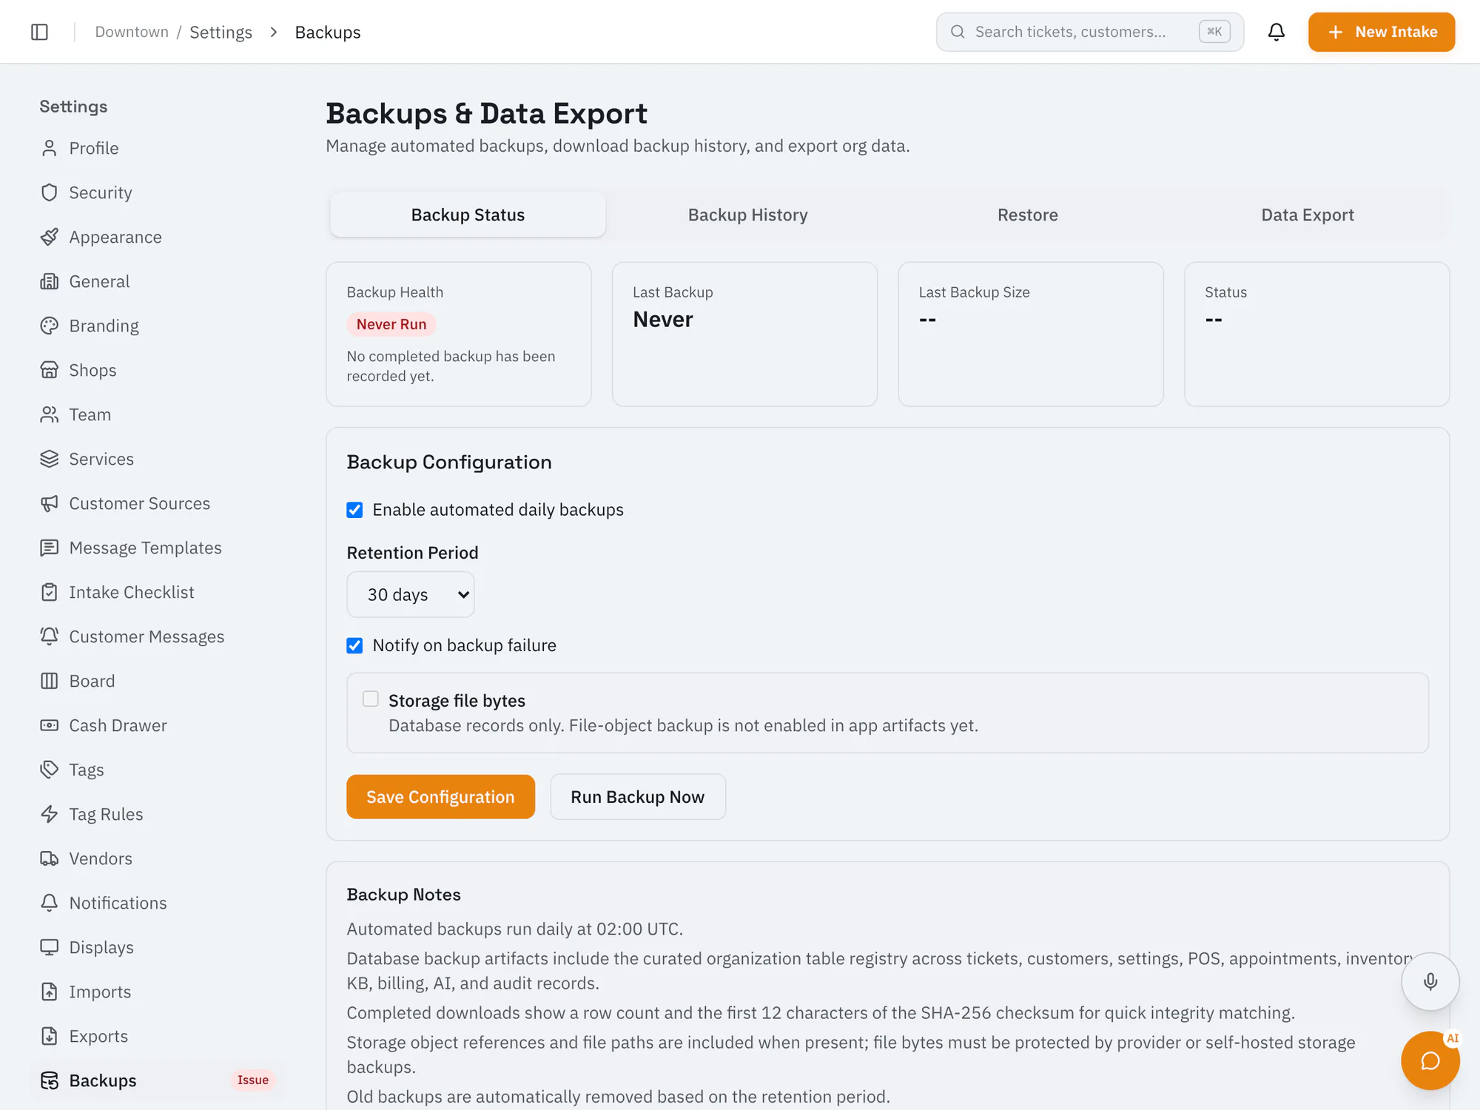Click the Tag Rules lightning icon
The image size is (1480, 1110).
[50, 814]
